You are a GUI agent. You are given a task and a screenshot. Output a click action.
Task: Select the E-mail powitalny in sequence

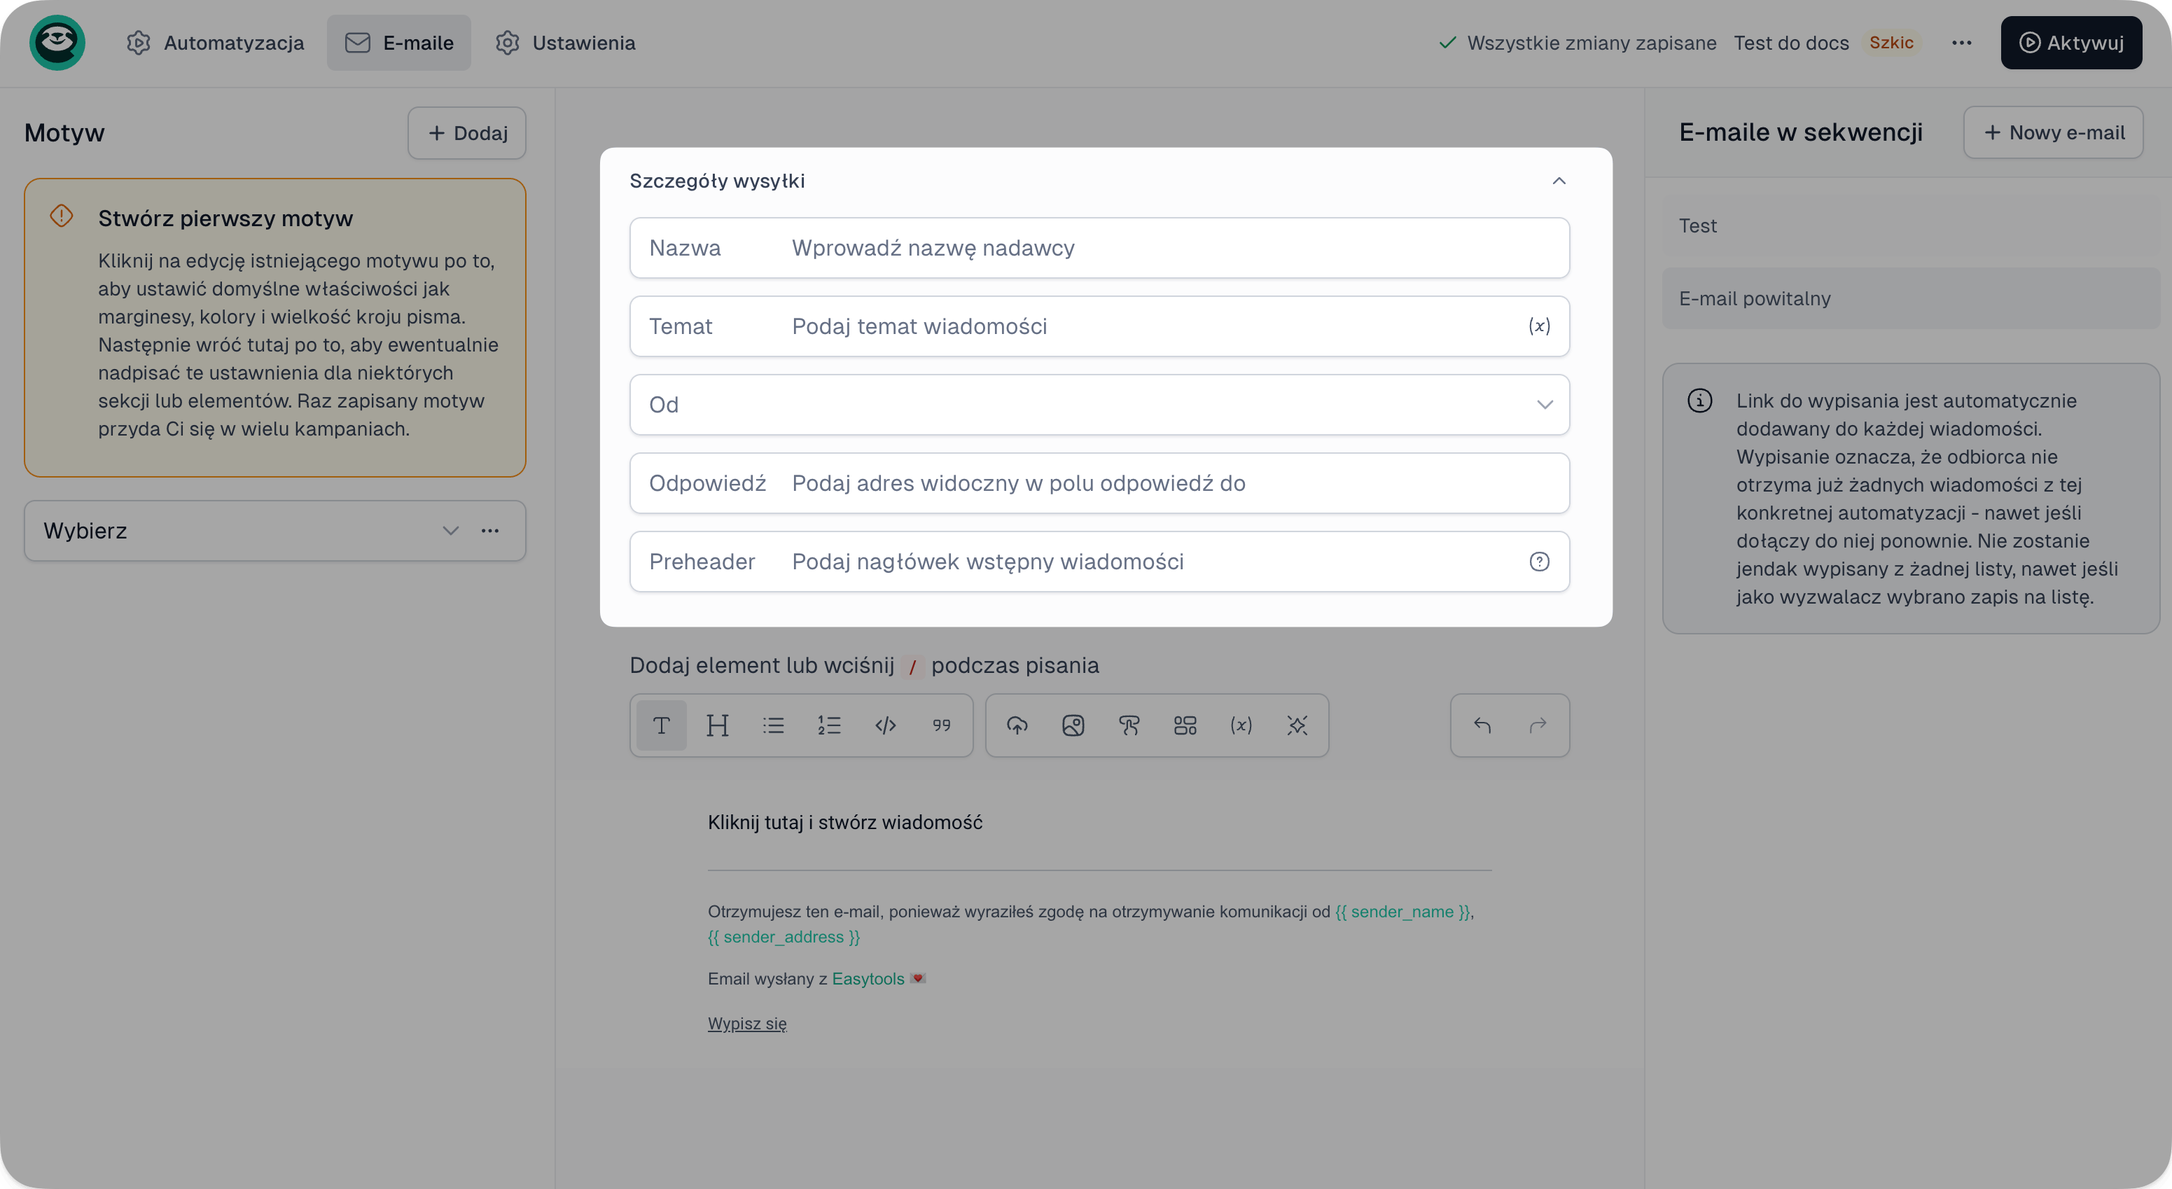(x=1911, y=298)
